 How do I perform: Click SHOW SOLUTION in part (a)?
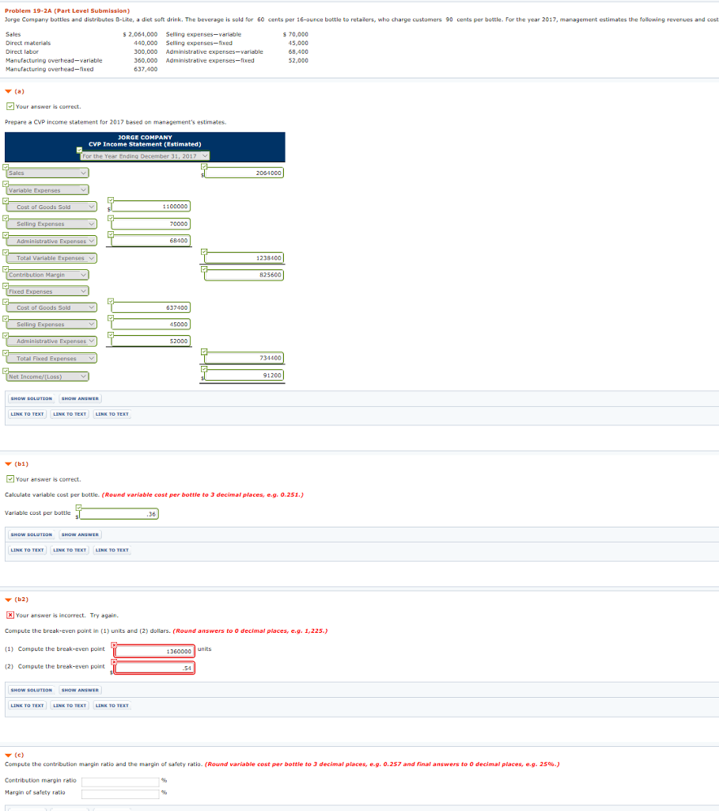coord(31,398)
